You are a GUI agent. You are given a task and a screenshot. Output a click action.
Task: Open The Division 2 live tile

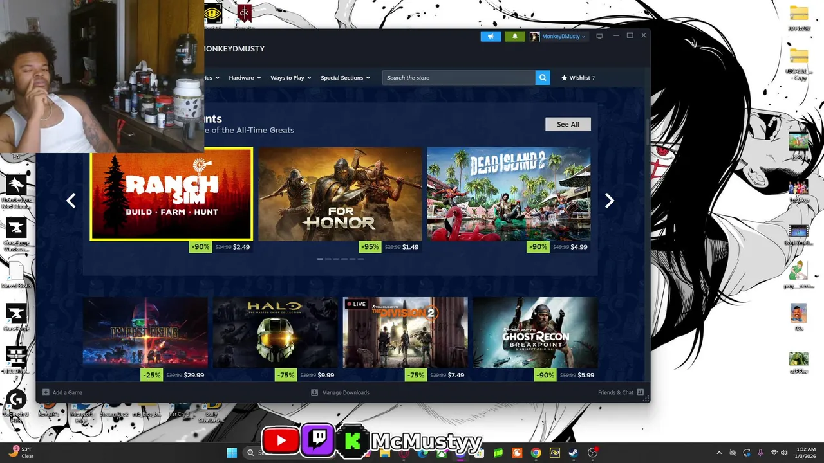click(405, 332)
